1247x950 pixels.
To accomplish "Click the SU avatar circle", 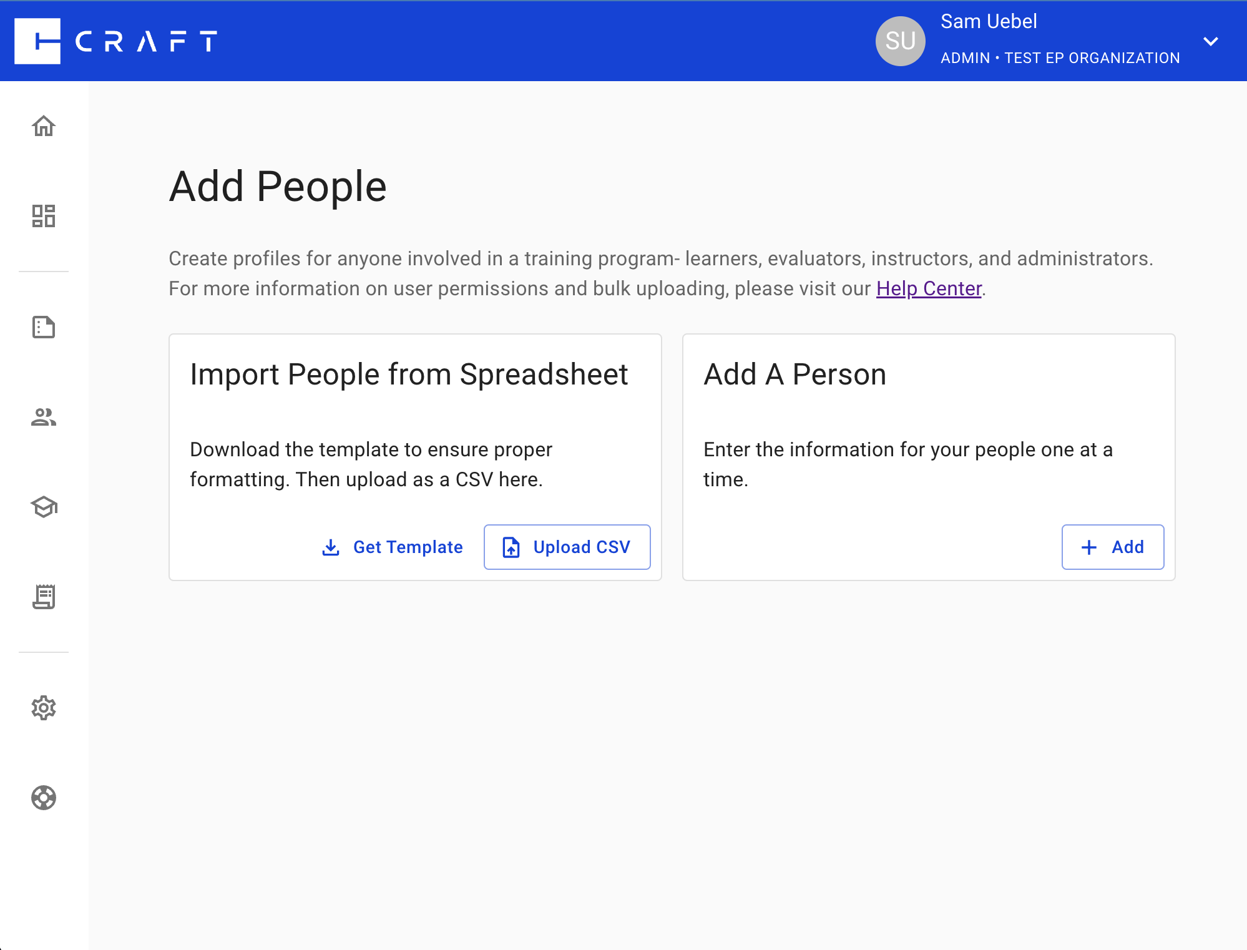I will pos(900,41).
